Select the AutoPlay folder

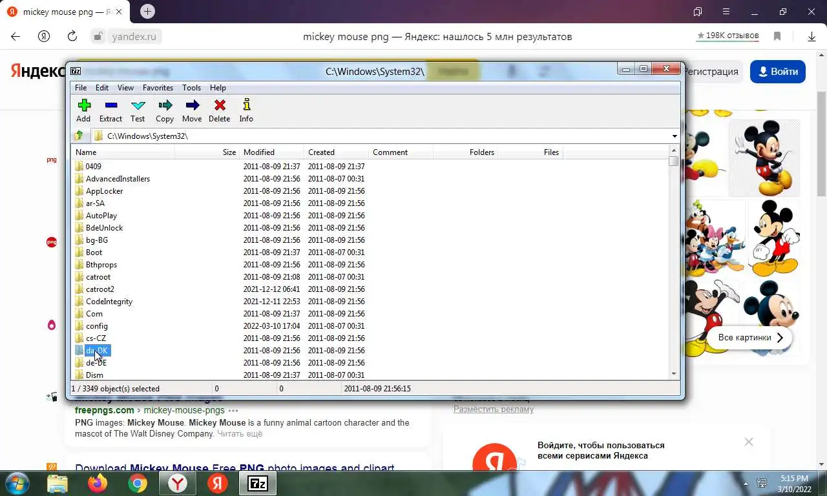(96, 216)
